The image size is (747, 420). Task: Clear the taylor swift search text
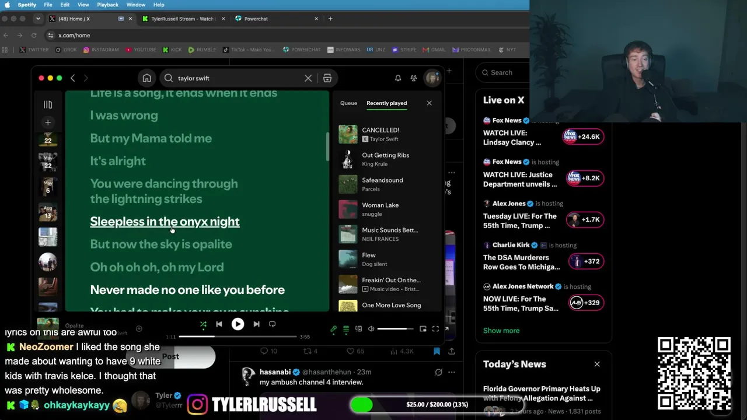[308, 78]
